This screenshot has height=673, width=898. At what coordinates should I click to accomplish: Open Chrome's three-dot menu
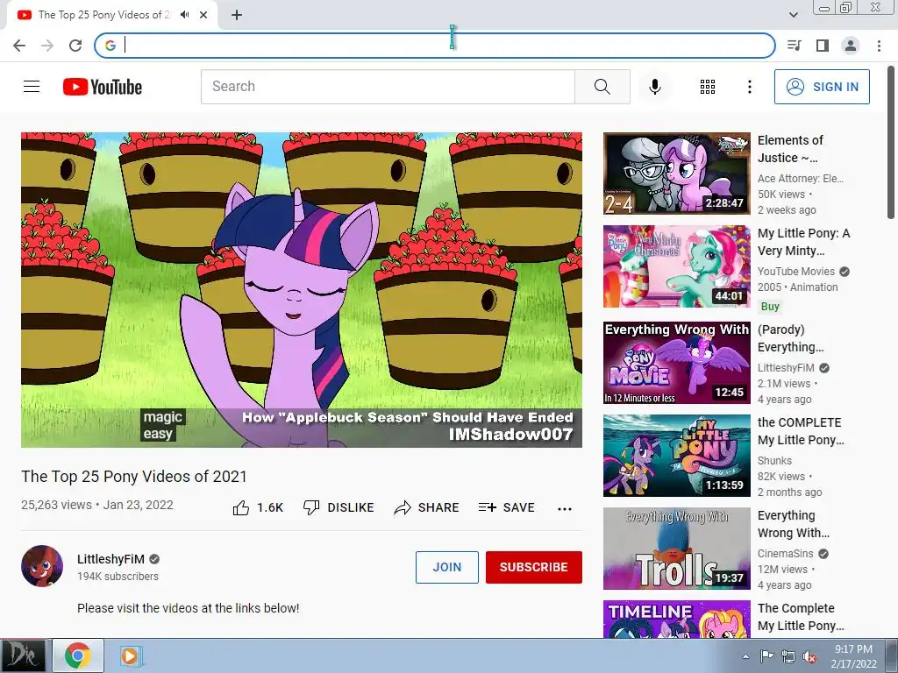[879, 46]
